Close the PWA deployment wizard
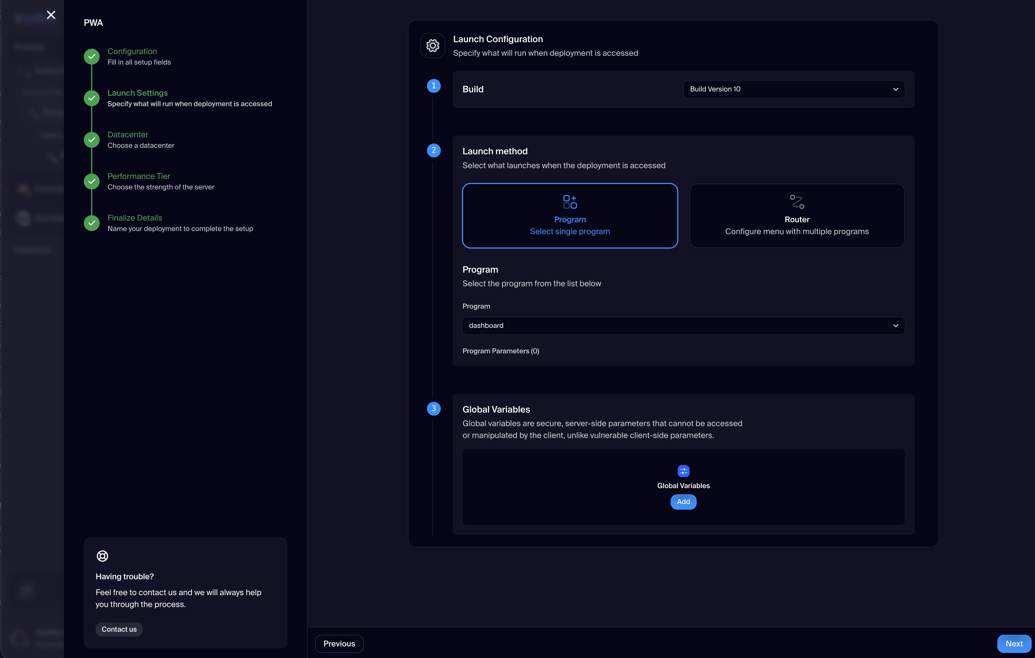The width and height of the screenshot is (1035, 658). [x=51, y=15]
